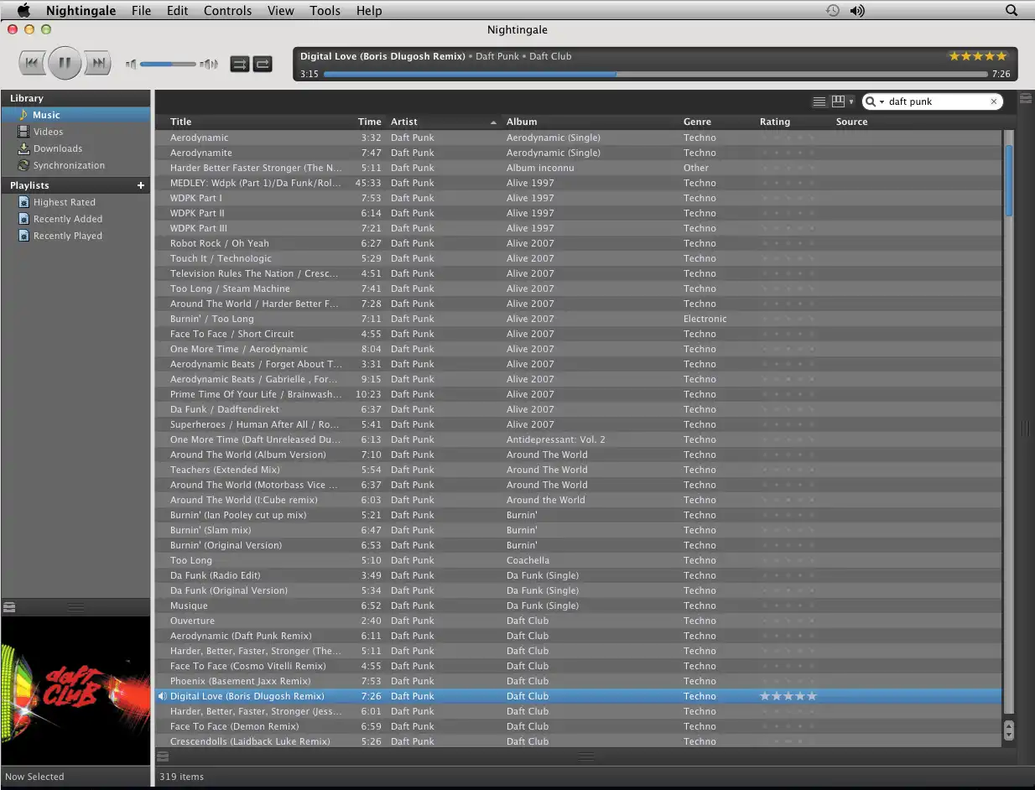Open the Apple menu
This screenshot has width=1035, height=790.
point(23,11)
